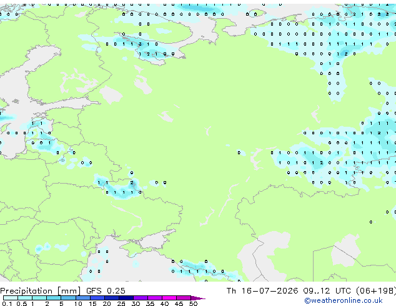Open the weatheronline.co.uk link

point(344,300)
